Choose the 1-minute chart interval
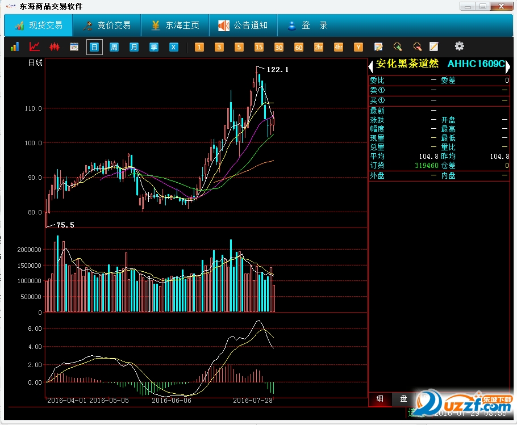 199,47
